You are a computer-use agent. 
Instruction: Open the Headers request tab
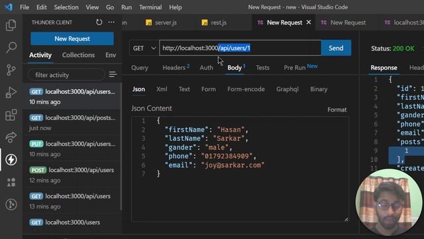coord(176,68)
